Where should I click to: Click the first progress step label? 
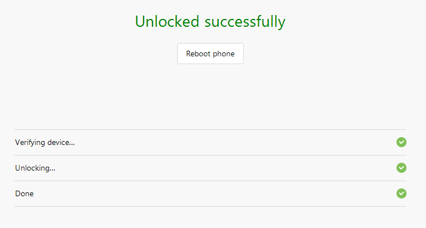pyautogui.click(x=45, y=142)
